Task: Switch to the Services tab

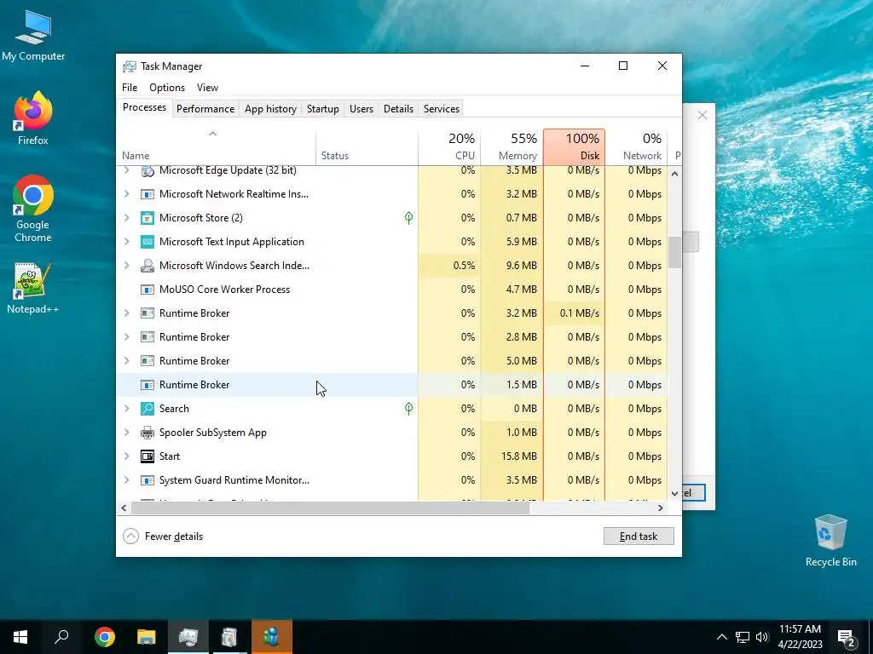Action: coord(442,109)
